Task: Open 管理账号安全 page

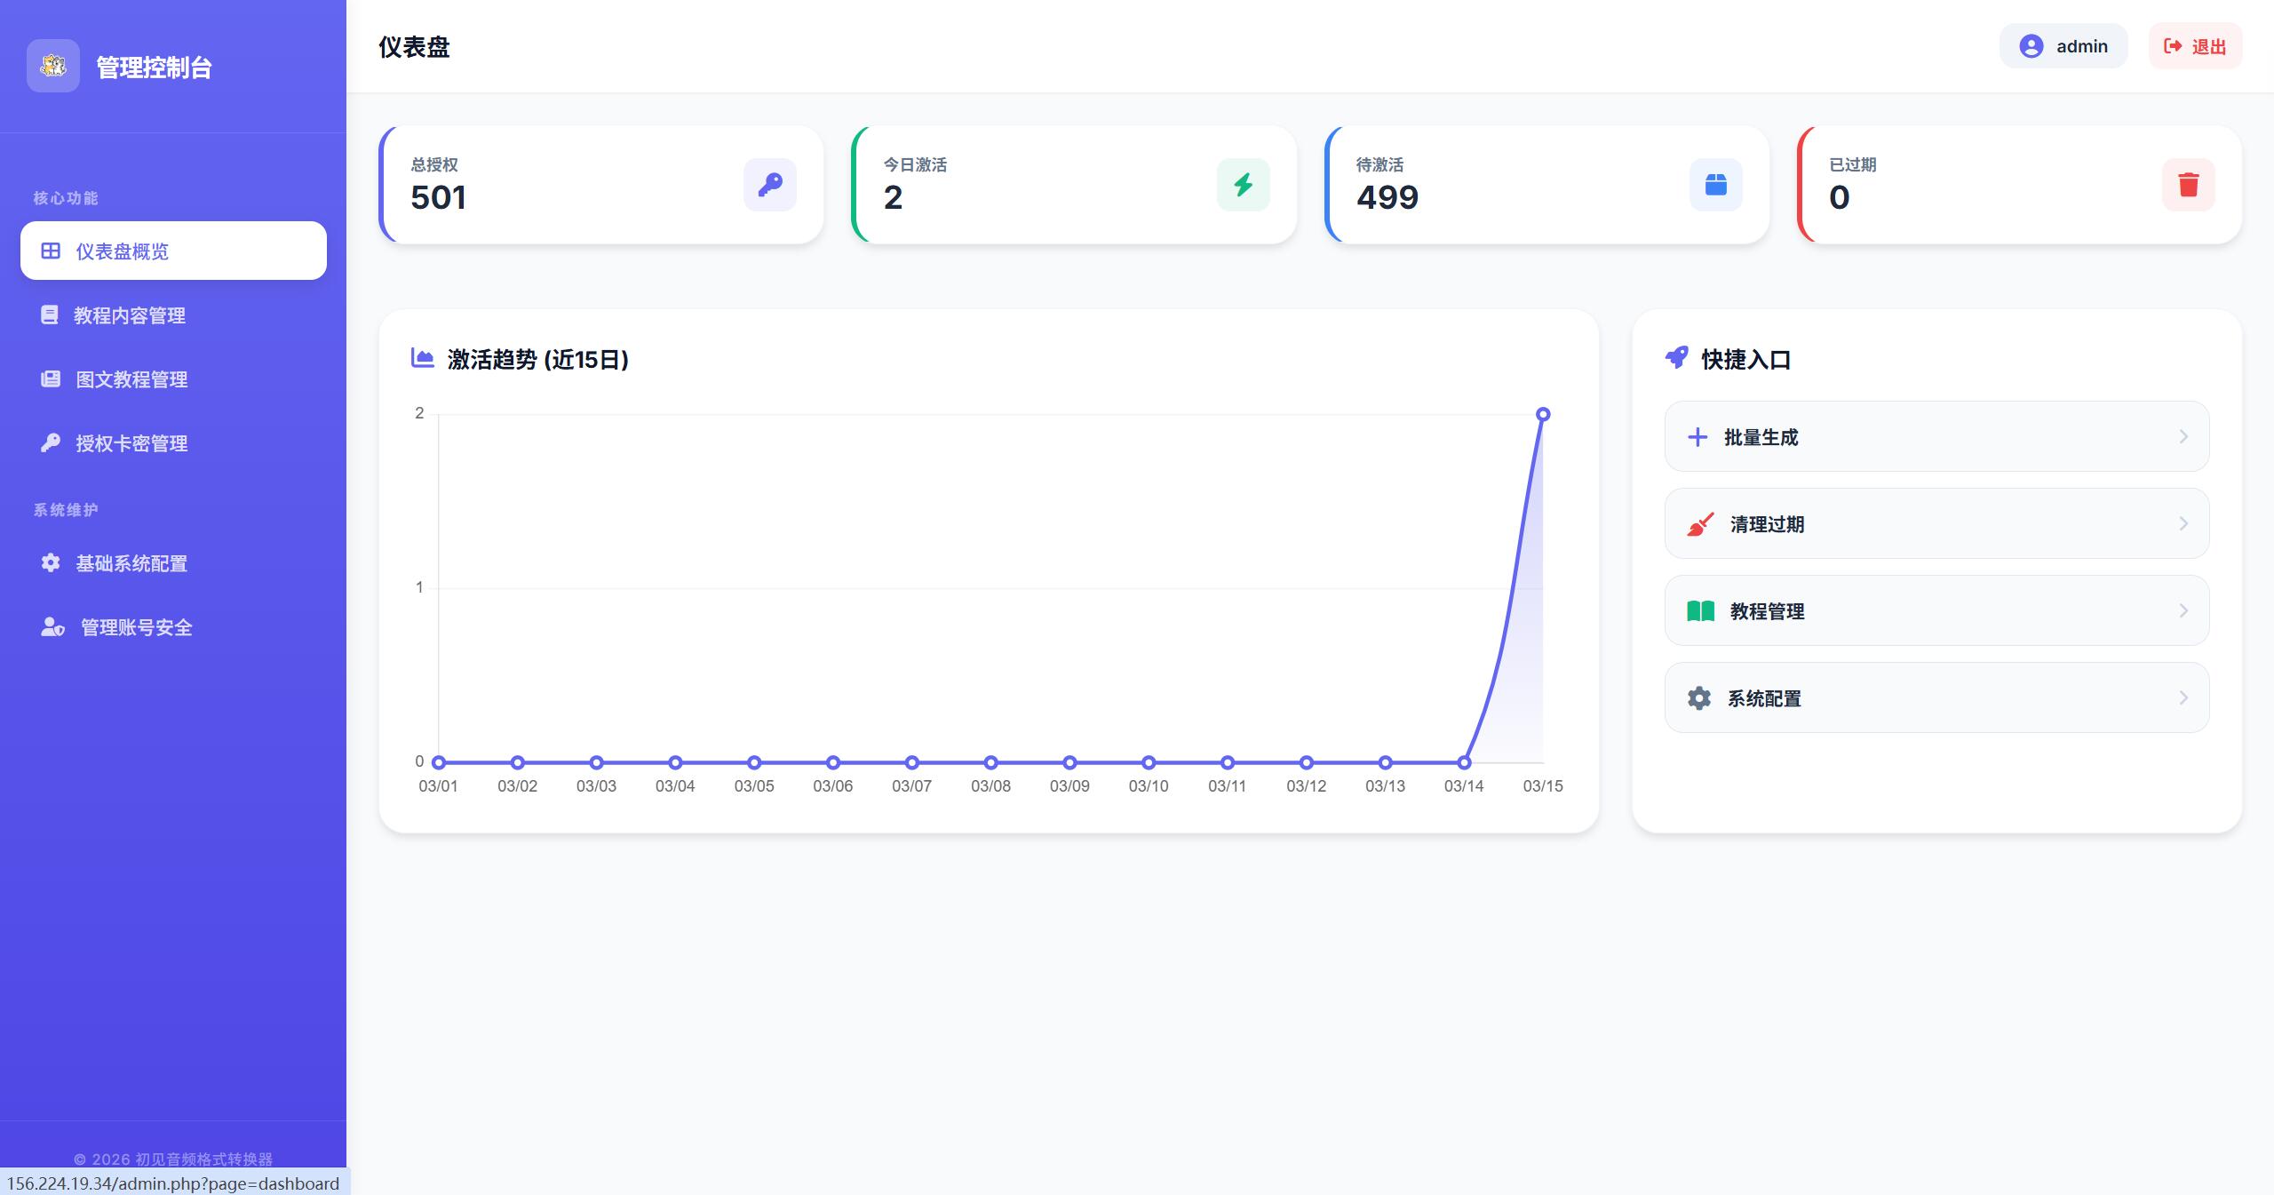Action: coord(135,627)
